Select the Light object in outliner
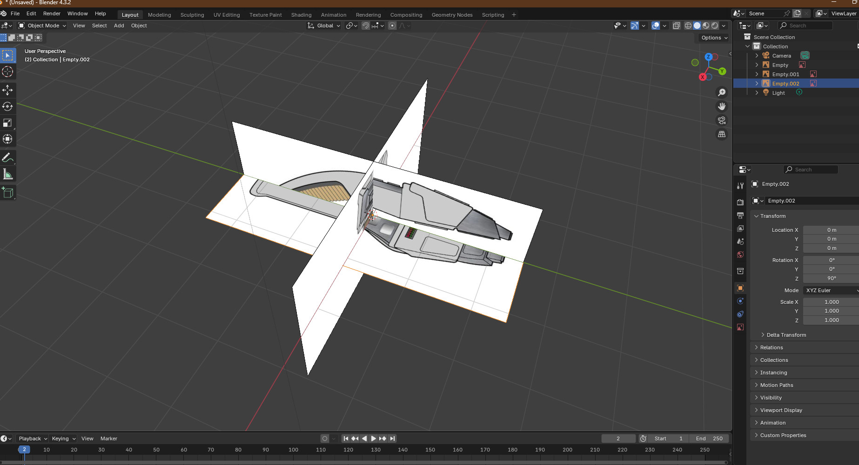 pos(778,93)
